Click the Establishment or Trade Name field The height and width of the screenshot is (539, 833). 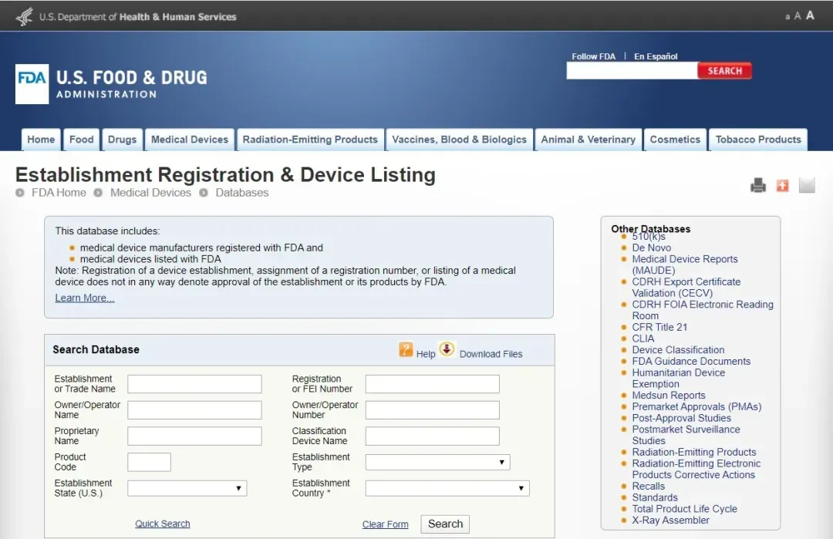(x=194, y=384)
